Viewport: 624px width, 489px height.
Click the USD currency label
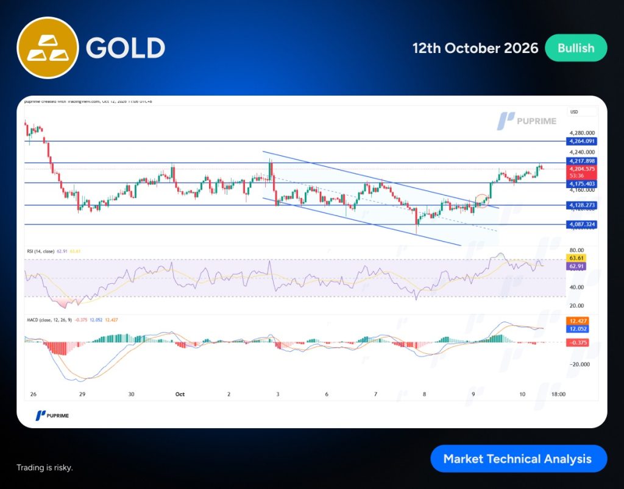(574, 112)
